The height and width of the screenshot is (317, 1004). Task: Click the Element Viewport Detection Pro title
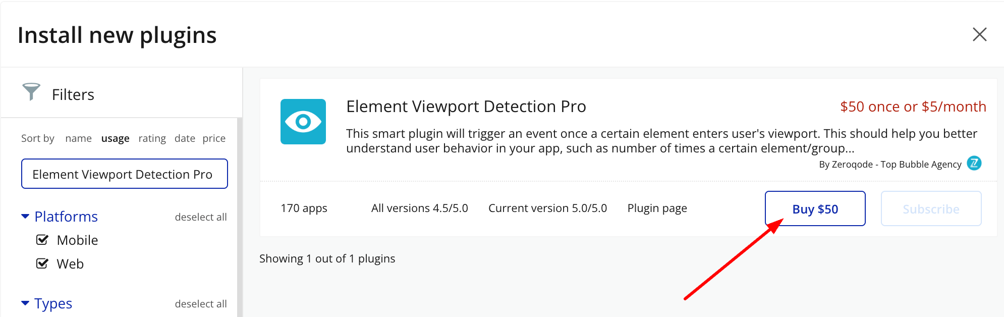(x=466, y=107)
